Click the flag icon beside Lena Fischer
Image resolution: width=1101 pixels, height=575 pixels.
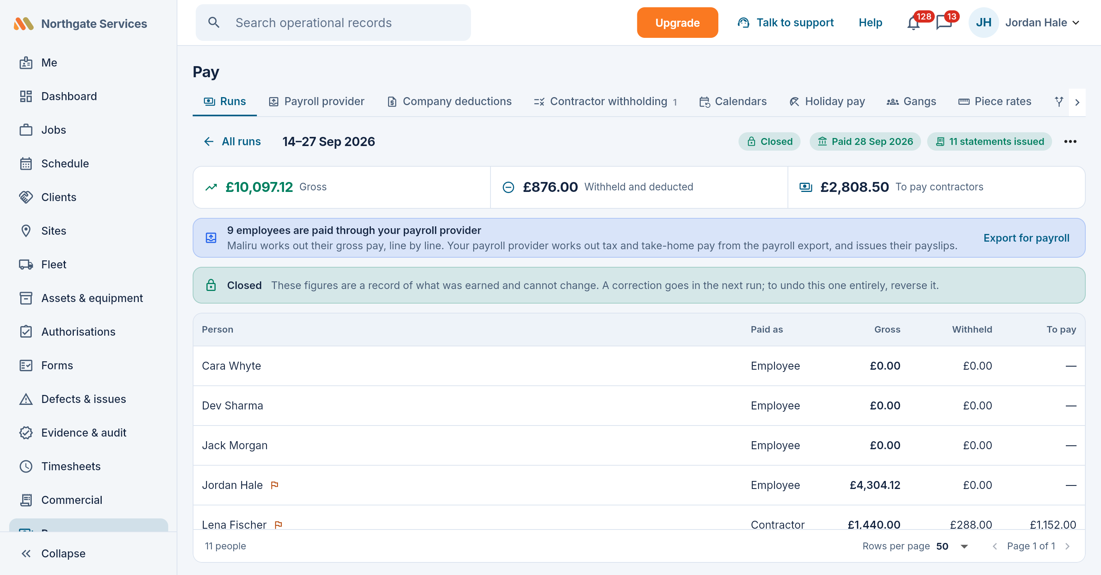(x=279, y=525)
